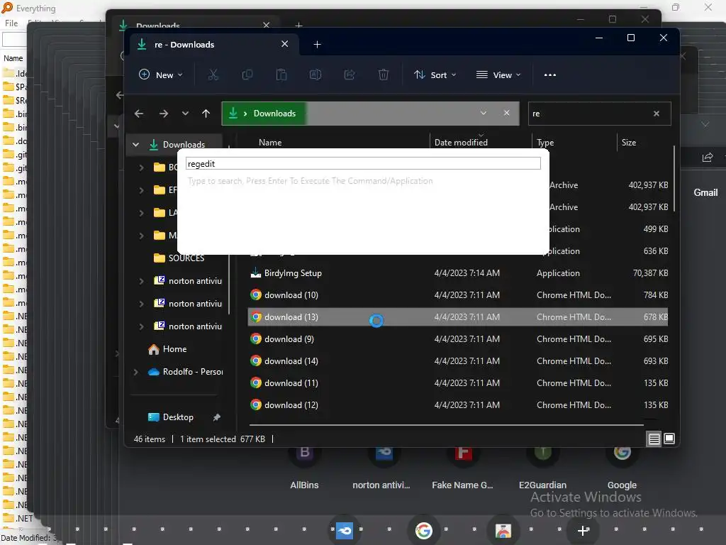Image resolution: width=726 pixels, height=545 pixels.
Task: Expand the EF folder tree node
Action: 141,190
